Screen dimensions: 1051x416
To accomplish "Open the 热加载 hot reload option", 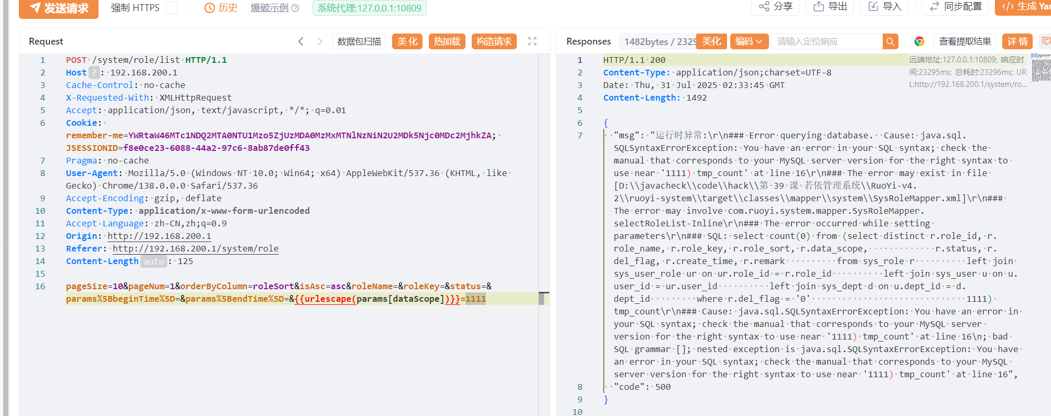I will coord(447,41).
